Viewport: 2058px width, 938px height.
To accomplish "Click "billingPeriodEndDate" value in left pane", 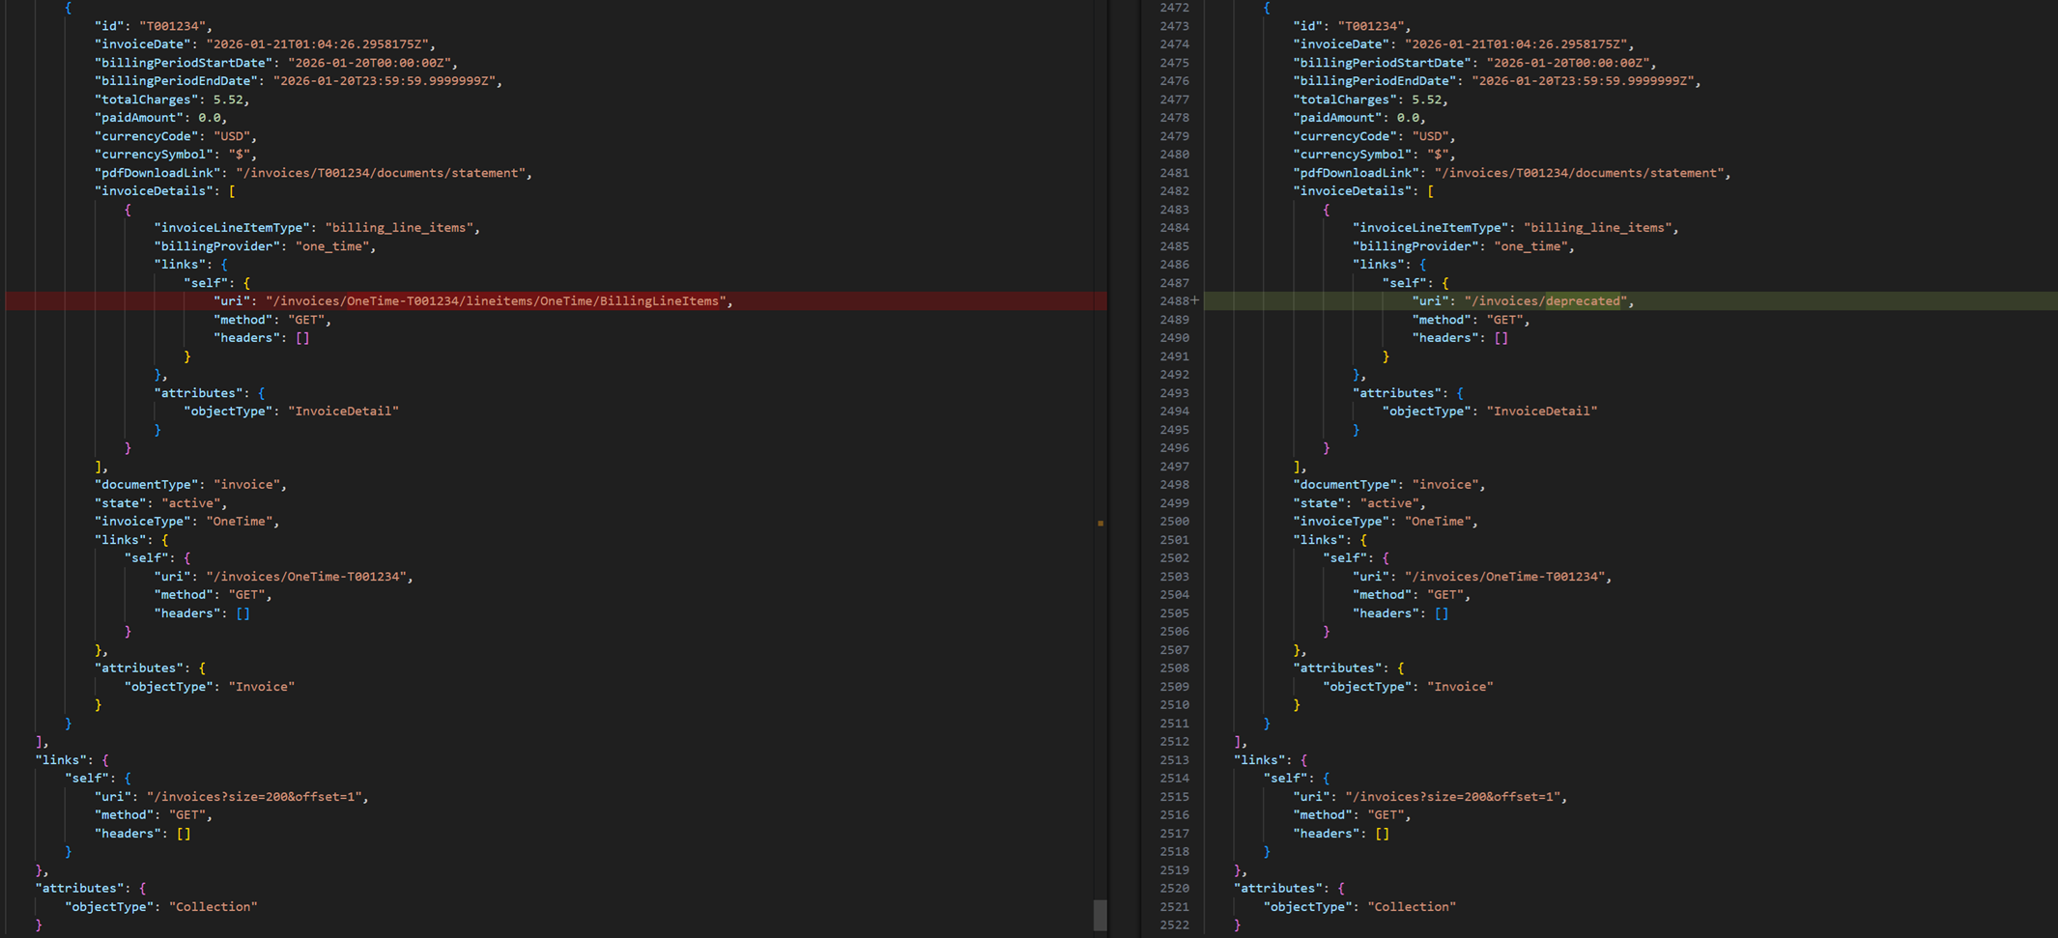I will coord(385,81).
